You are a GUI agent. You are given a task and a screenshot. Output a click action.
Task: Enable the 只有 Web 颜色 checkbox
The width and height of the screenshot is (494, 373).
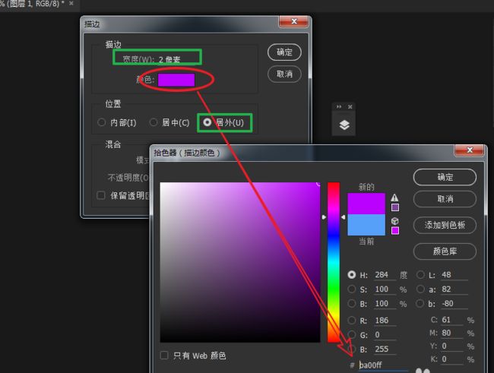click(x=164, y=356)
